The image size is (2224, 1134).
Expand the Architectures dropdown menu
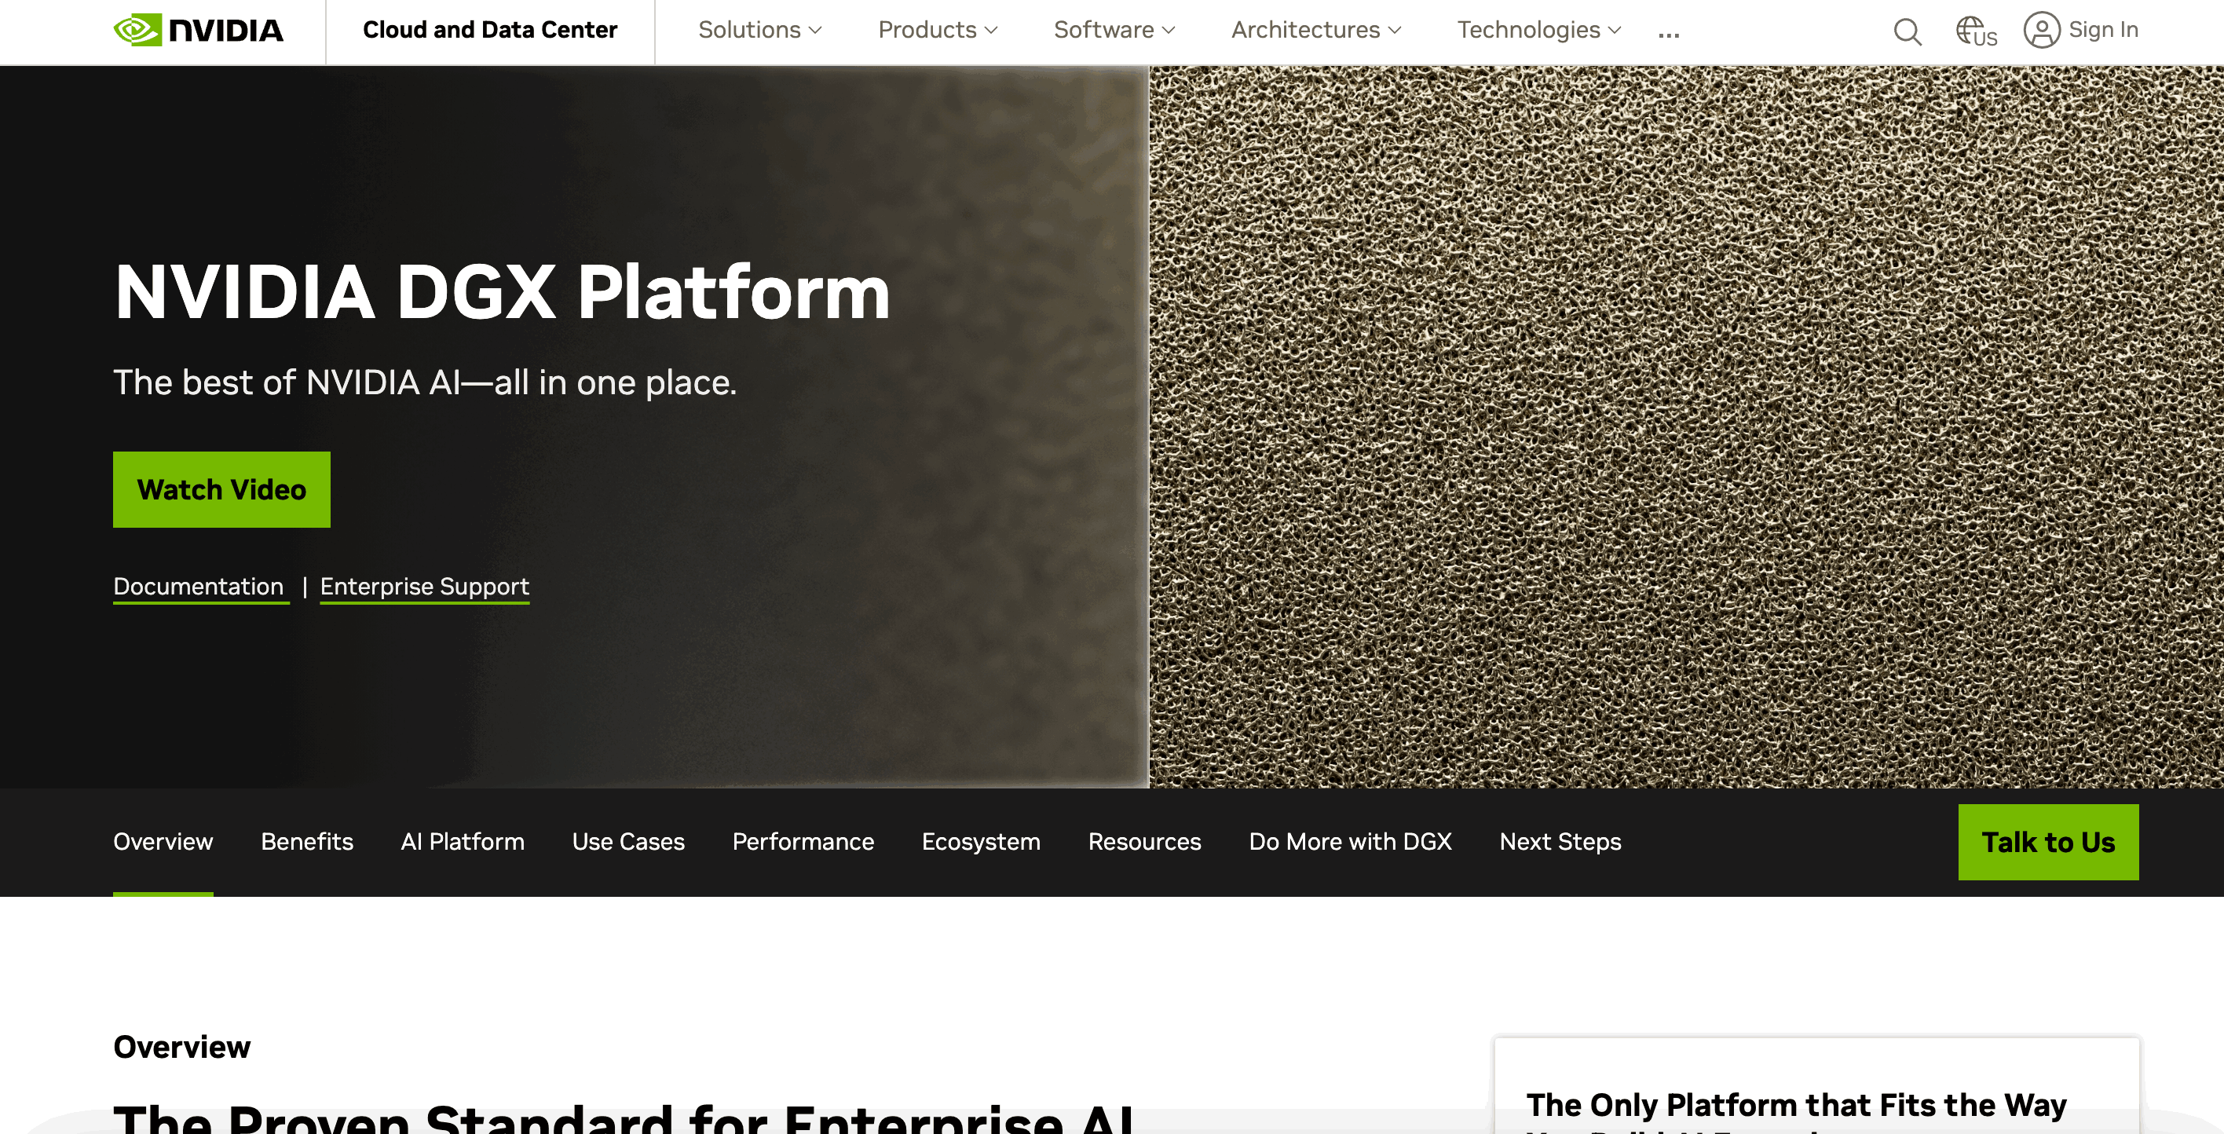(x=1315, y=30)
